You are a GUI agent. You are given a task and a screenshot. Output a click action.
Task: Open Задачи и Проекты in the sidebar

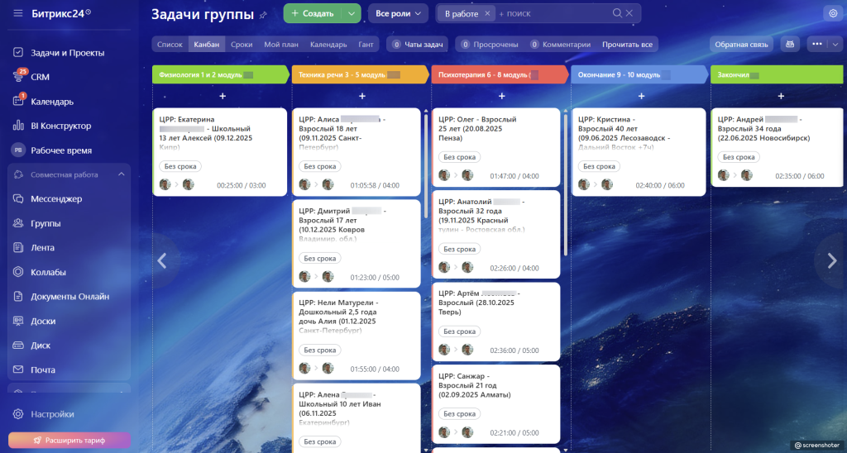tap(68, 52)
